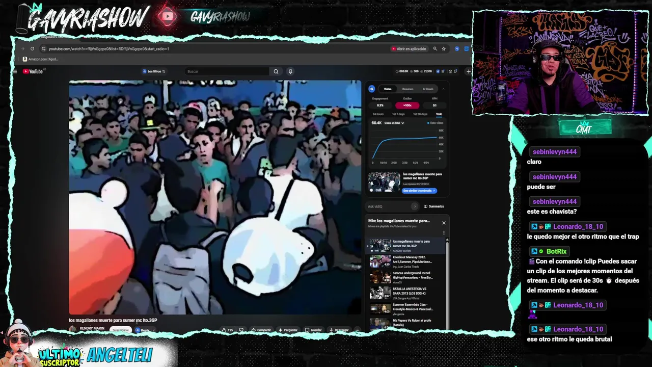652x367 pixels.
Task: Toggle Este video legend item
Action: pos(436,123)
